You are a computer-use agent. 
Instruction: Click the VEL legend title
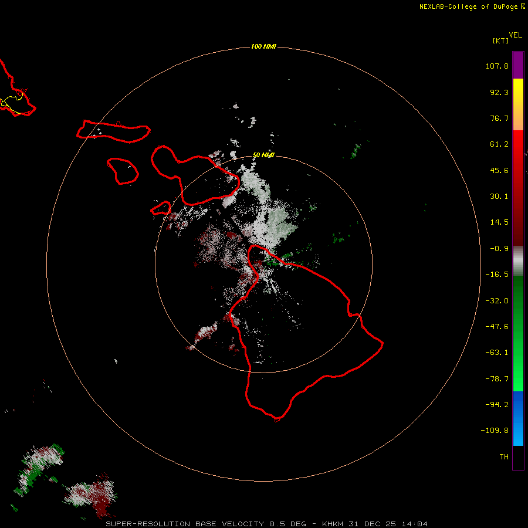tap(515, 35)
